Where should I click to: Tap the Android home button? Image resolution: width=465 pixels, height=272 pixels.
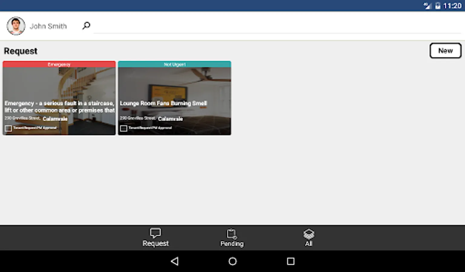(x=232, y=261)
